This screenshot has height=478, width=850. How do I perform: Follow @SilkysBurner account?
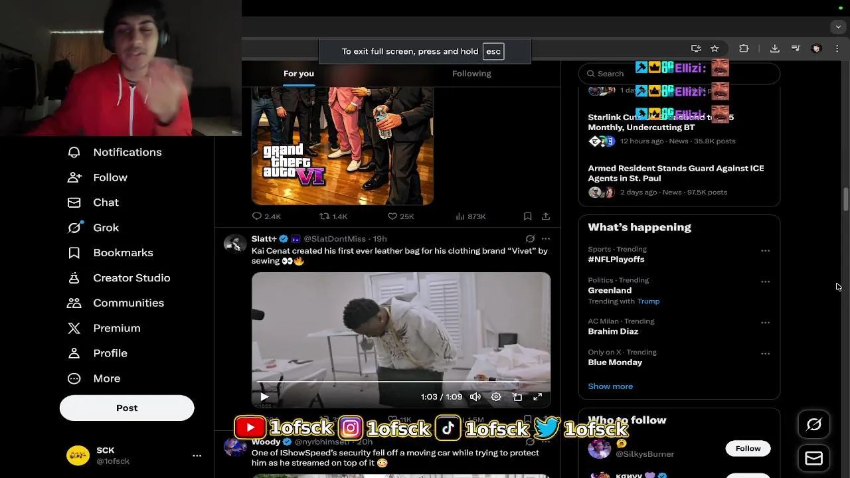click(x=748, y=449)
